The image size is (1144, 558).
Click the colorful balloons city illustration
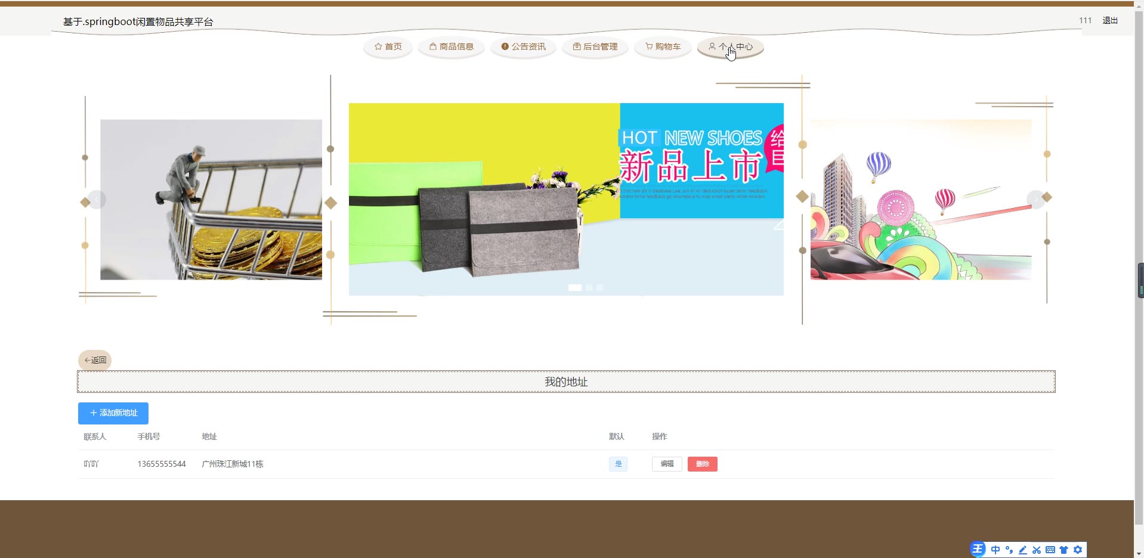pos(921,200)
